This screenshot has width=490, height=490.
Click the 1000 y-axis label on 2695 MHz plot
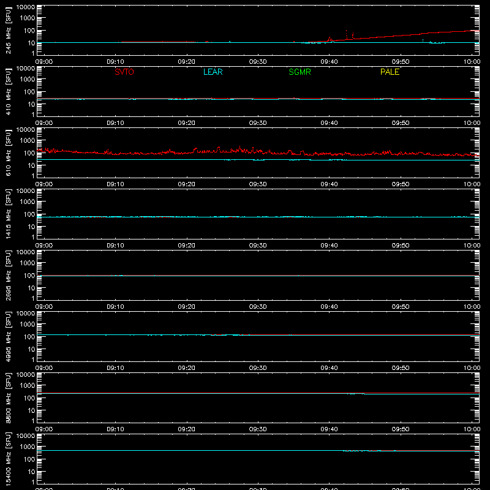point(28,263)
